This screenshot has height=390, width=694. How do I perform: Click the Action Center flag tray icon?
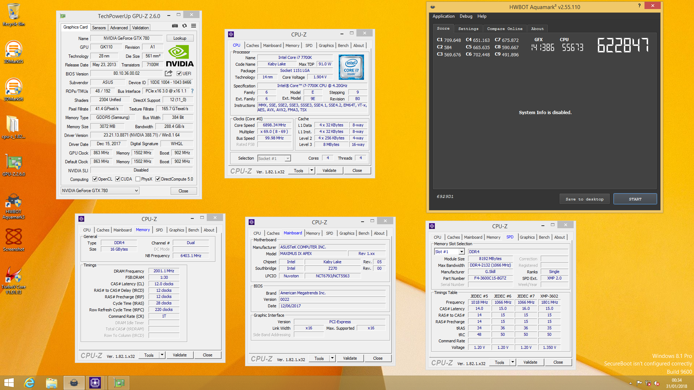[639, 383]
